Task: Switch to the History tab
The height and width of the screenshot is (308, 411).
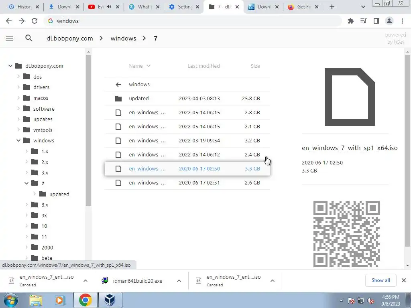Action: pos(24,7)
